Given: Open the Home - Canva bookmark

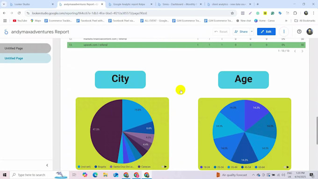Looking at the screenshot, I should click(x=265, y=21).
